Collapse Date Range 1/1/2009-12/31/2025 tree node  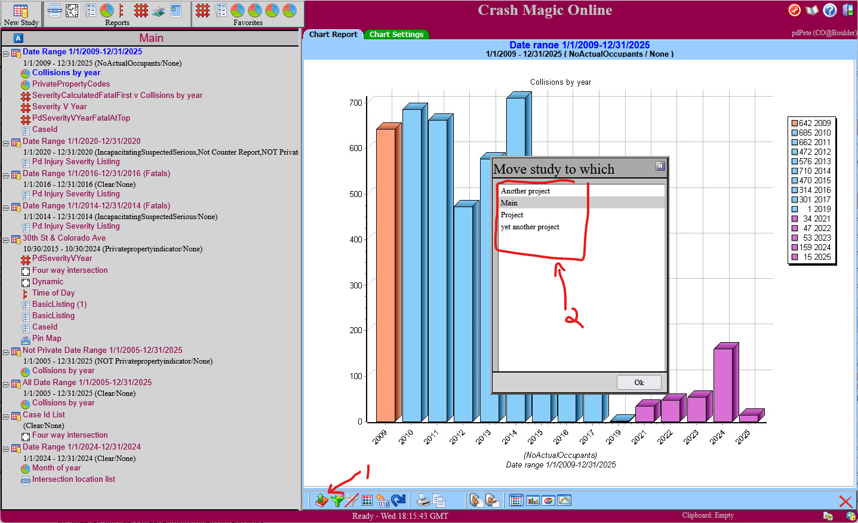pyautogui.click(x=6, y=54)
